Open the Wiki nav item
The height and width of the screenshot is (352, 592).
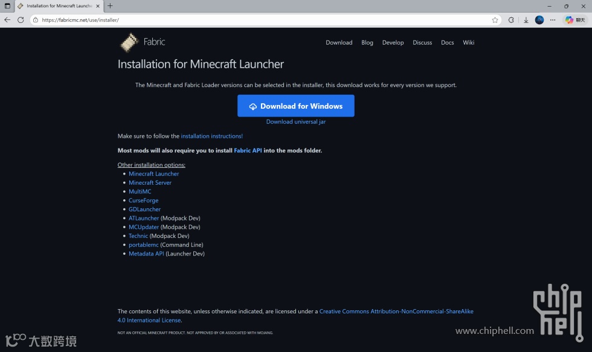click(x=468, y=43)
